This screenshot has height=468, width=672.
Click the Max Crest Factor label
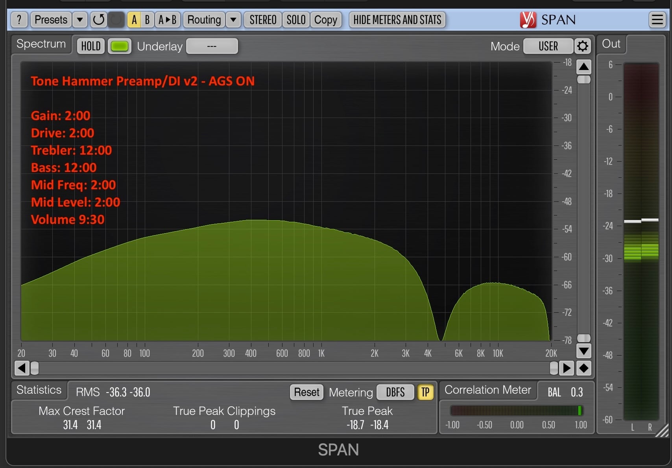tap(81, 411)
